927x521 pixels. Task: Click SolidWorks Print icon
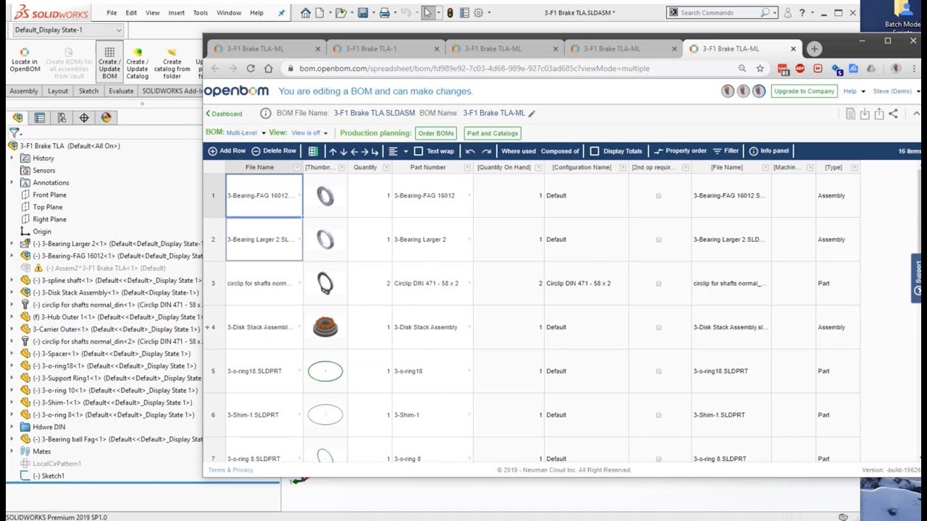pyautogui.click(x=385, y=12)
